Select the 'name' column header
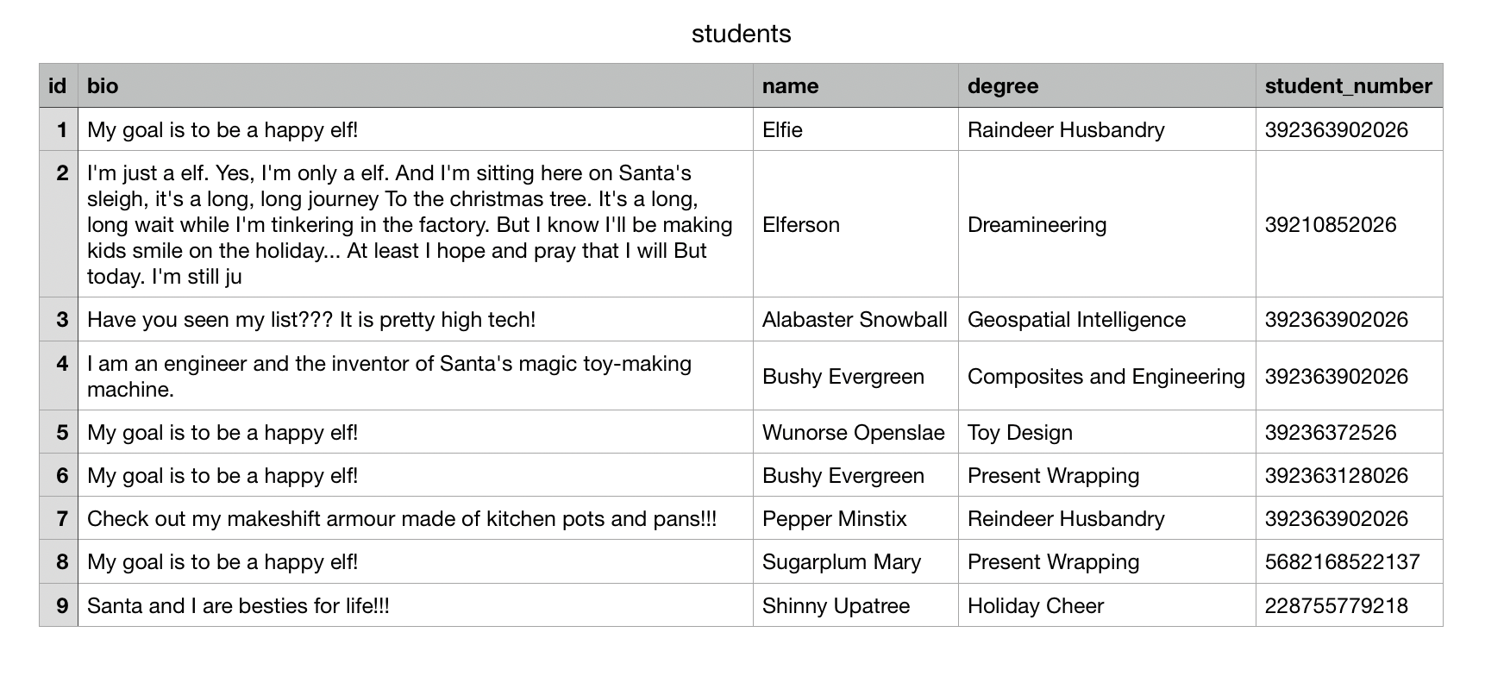The width and height of the screenshot is (1485, 676). tap(855, 85)
